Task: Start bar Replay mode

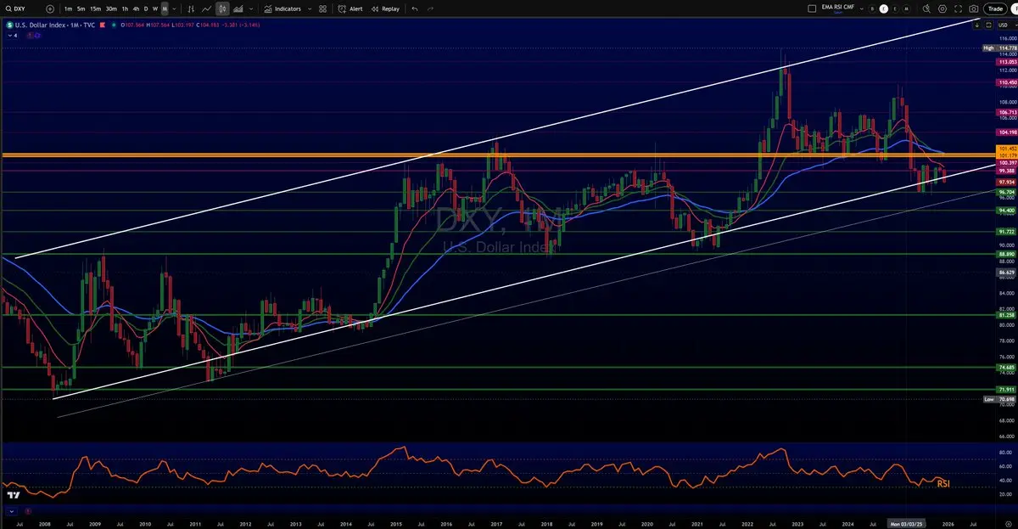Action: coord(385,8)
